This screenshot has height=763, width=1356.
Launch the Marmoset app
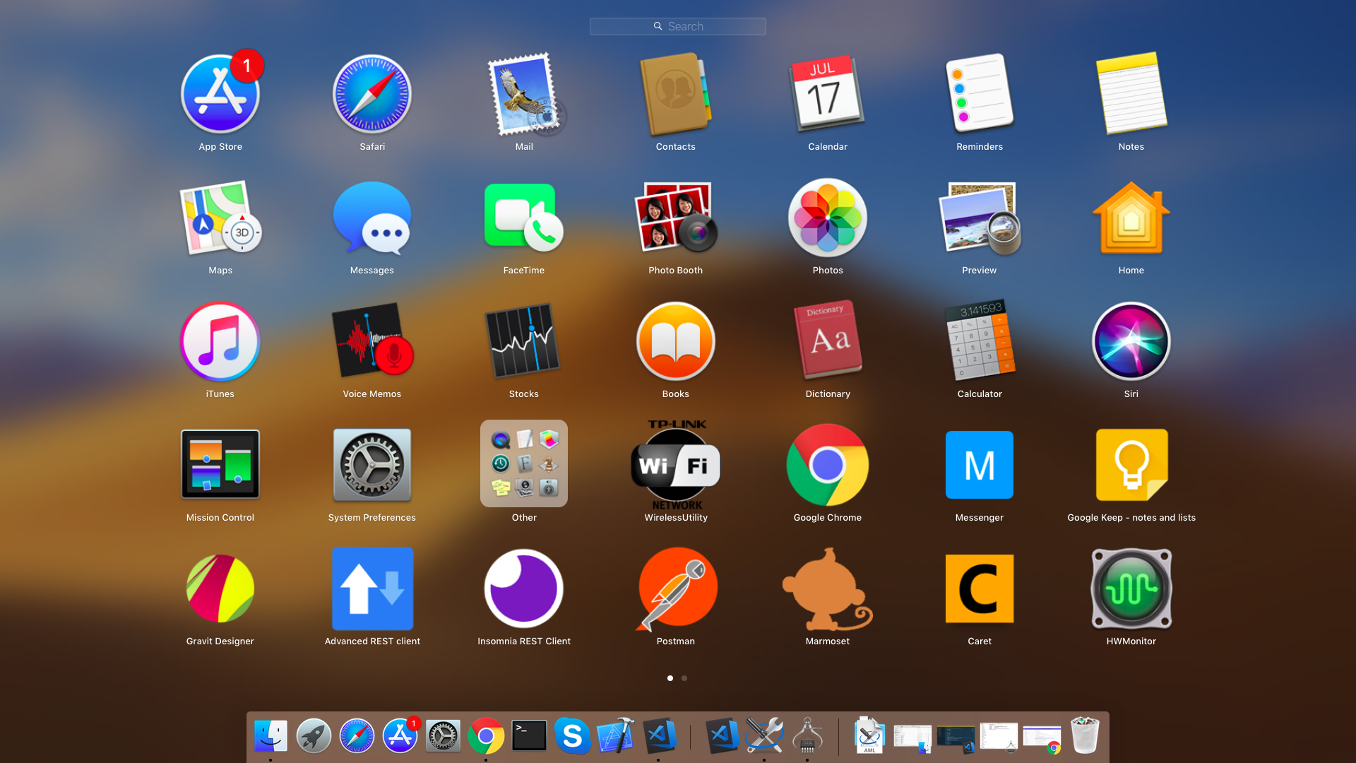828,588
